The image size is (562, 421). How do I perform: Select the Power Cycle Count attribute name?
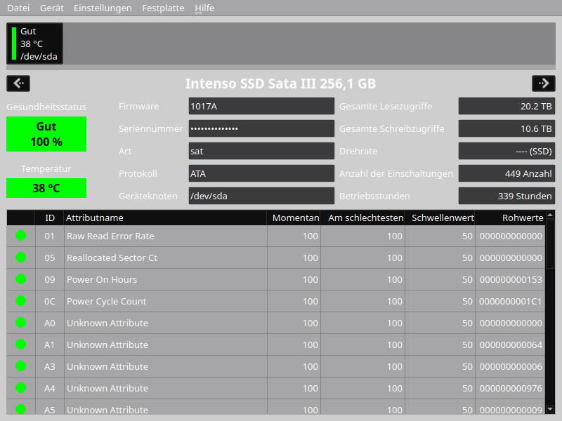pos(107,302)
